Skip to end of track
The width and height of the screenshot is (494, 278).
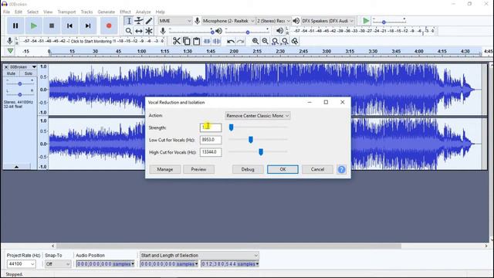88,25
